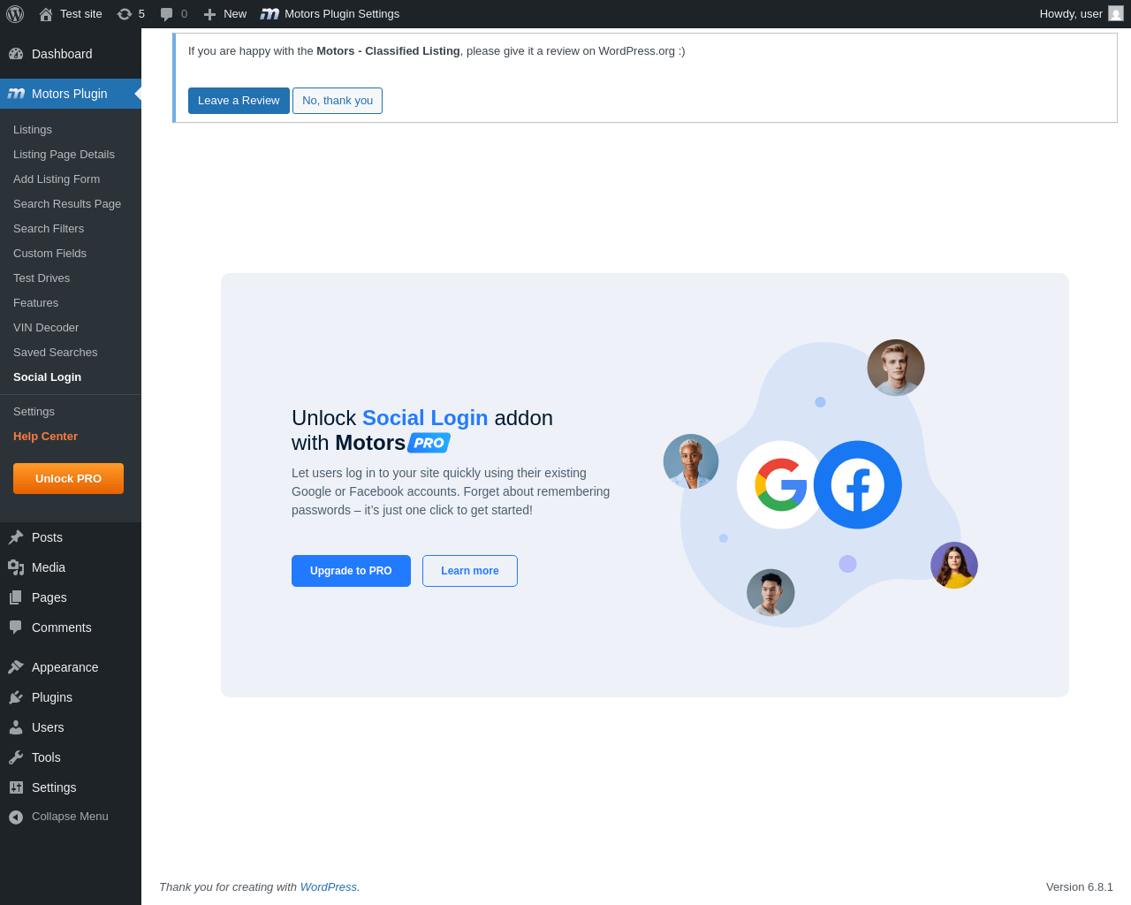Open the Test site home icon
This screenshot has height=905, width=1131.
tap(46, 14)
